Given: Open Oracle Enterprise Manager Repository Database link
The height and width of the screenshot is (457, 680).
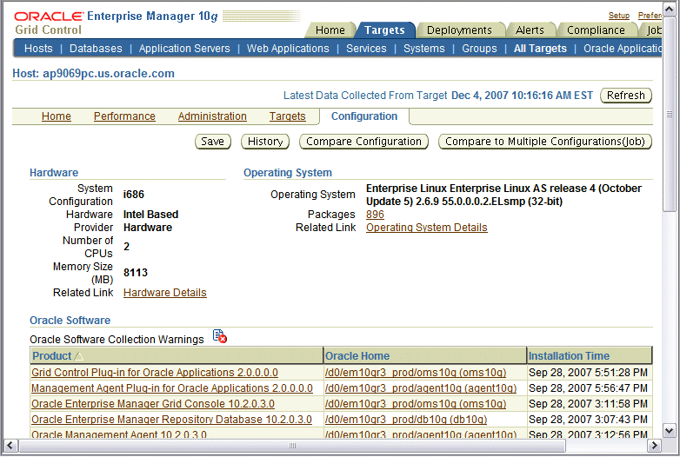Looking at the screenshot, I should pyautogui.click(x=171, y=420).
